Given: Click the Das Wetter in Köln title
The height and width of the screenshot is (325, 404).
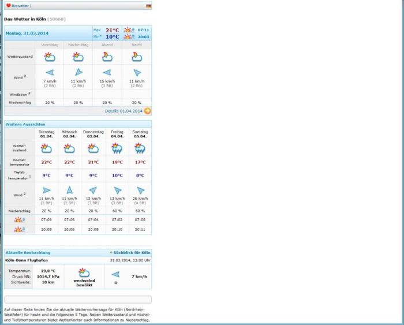Looking at the screenshot, I should 25,19.
